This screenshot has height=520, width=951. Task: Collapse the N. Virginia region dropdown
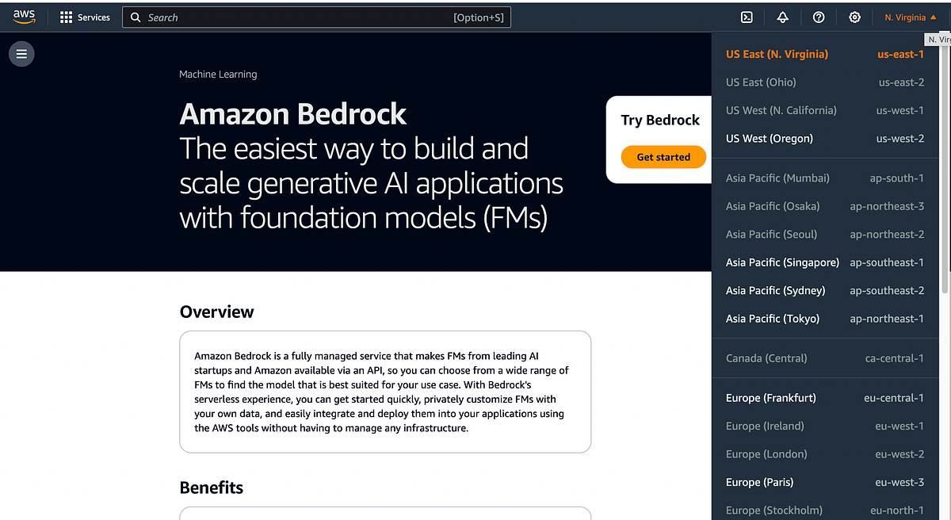909,17
